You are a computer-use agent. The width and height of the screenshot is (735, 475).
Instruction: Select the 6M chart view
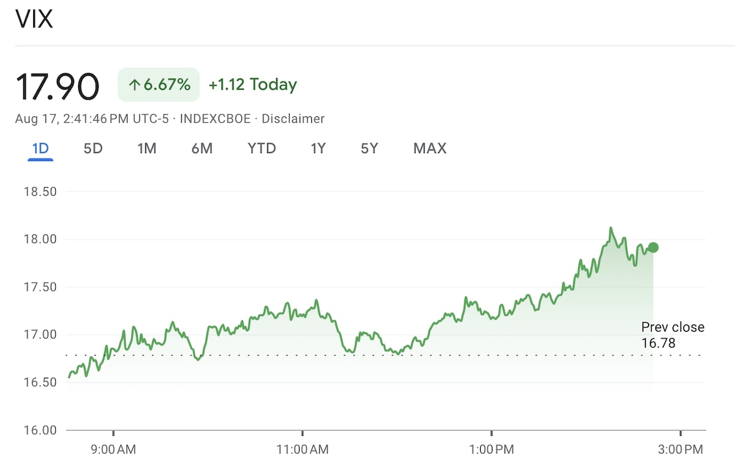tap(202, 148)
